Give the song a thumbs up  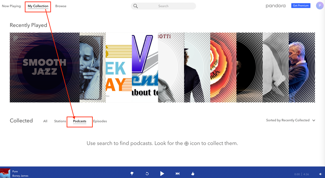193,174
